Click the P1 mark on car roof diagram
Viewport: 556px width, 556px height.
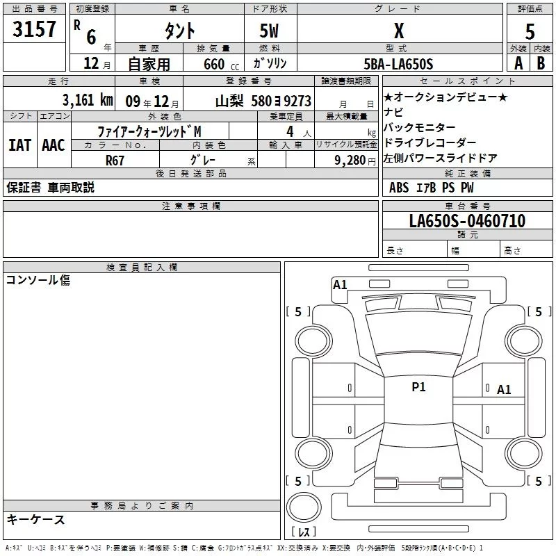tap(418, 387)
